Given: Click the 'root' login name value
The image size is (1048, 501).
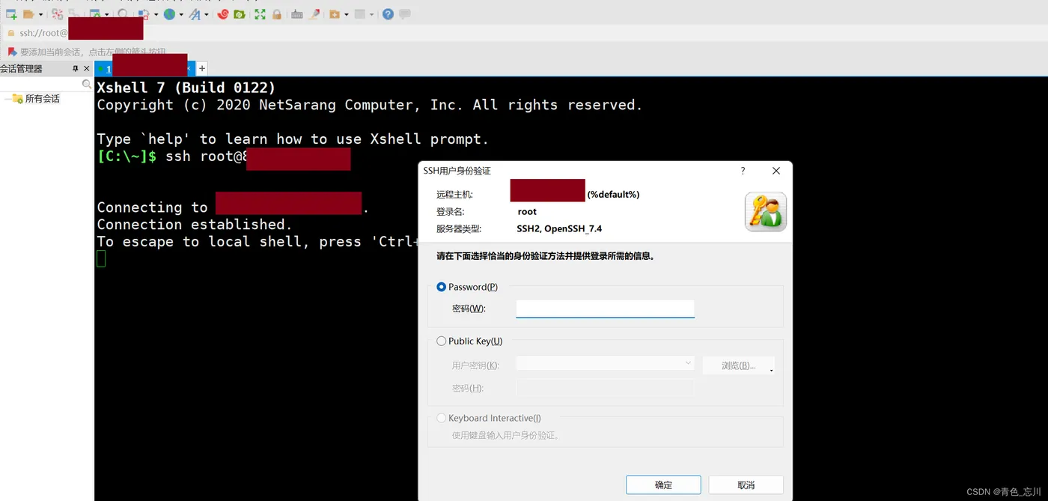Looking at the screenshot, I should (527, 212).
